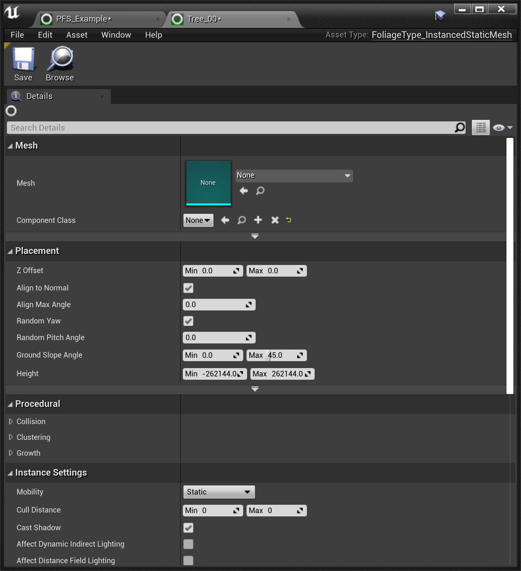Screen dimensions: 521x571
Task: Open the Mobility dropdown set to Static
Action: point(219,492)
